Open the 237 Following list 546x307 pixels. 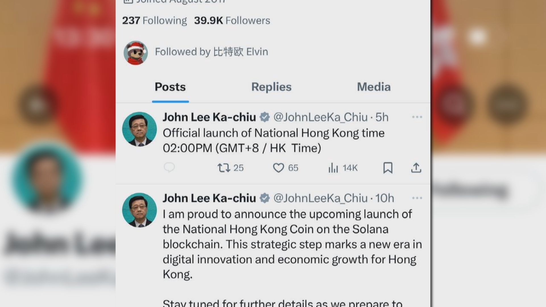pyautogui.click(x=154, y=20)
